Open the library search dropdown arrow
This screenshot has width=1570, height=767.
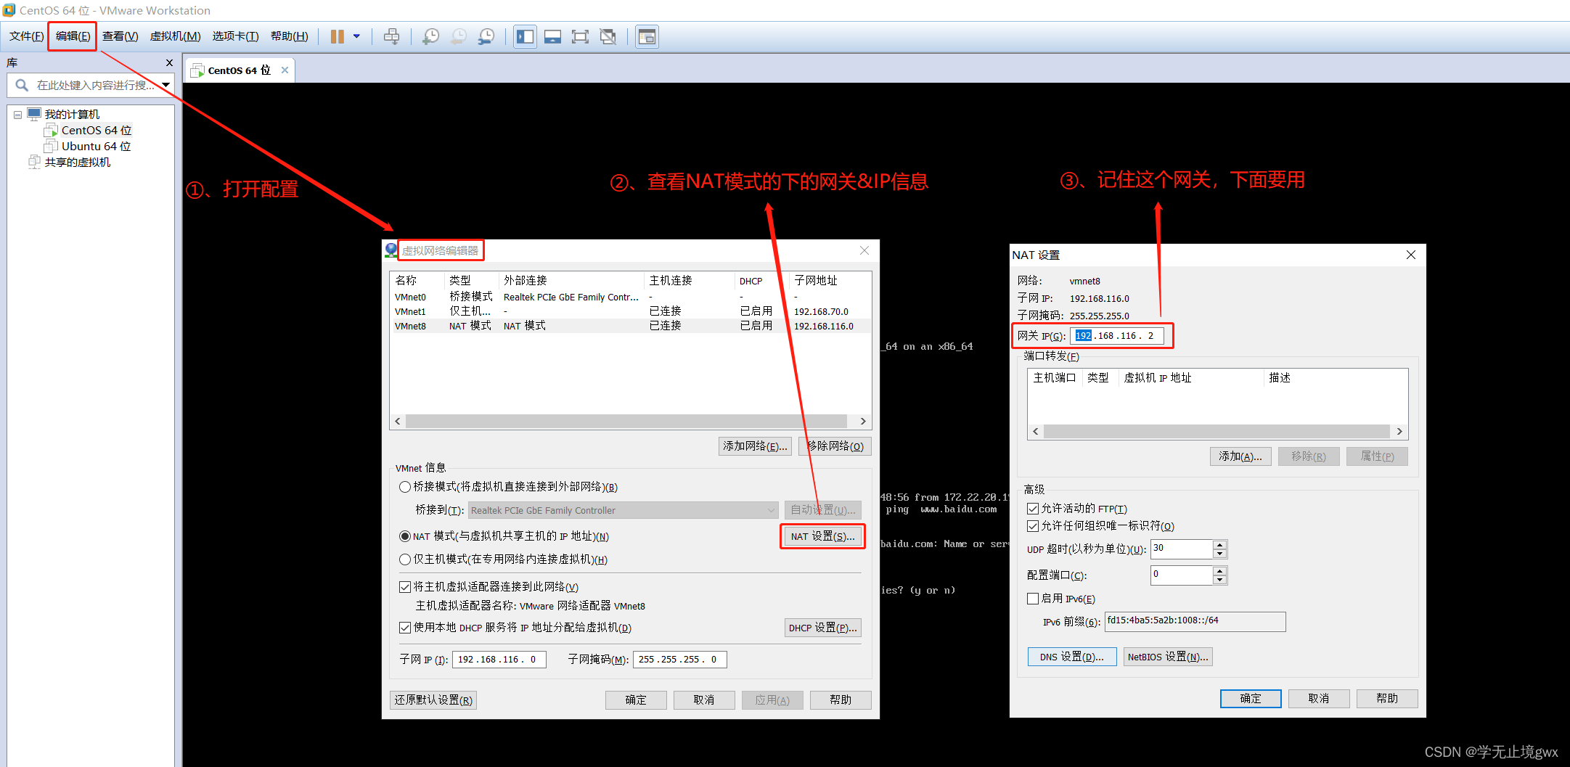click(166, 86)
